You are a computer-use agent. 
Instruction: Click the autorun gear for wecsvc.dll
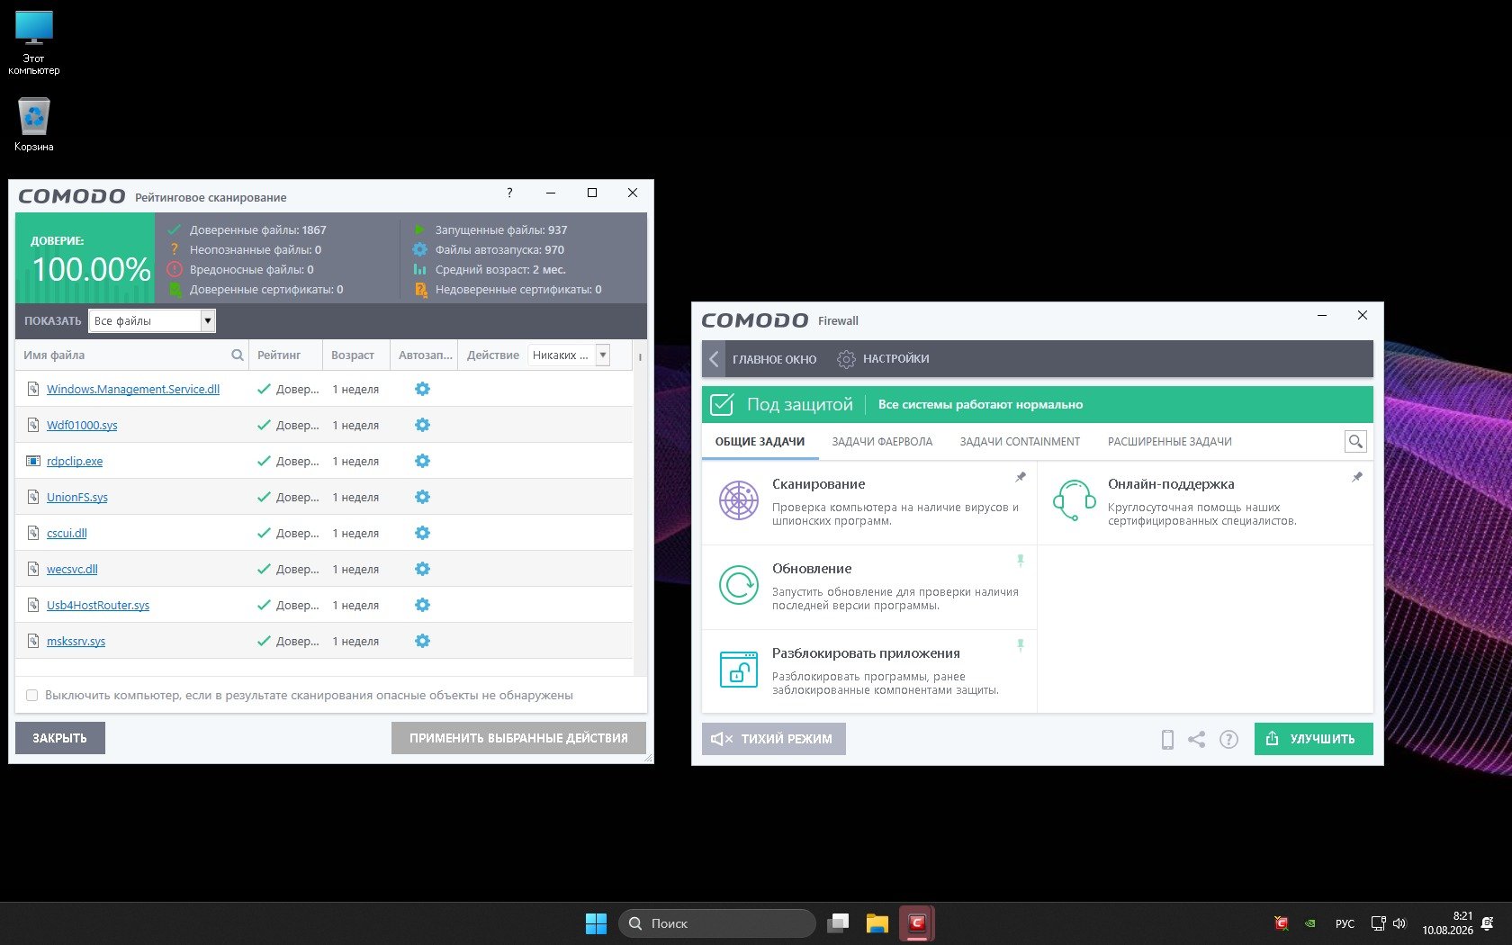tap(422, 569)
